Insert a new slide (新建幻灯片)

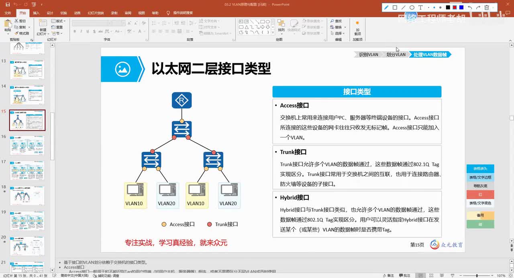43,27
